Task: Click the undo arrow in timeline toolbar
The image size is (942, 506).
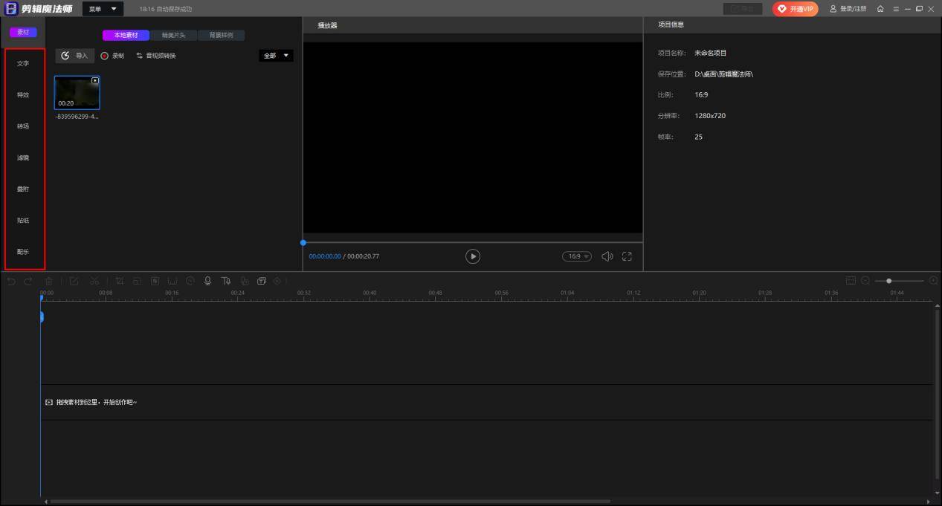Action: 11,281
